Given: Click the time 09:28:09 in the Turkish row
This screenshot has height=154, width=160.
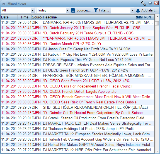Looking at the screenshot, I should pyautogui.click(x=25, y=139).
